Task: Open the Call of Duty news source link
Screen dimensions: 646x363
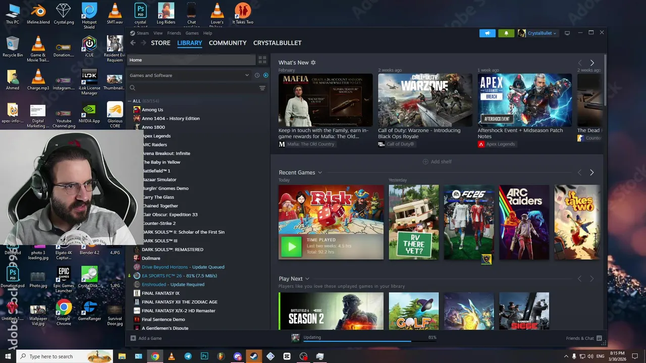Action: [x=396, y=144]
